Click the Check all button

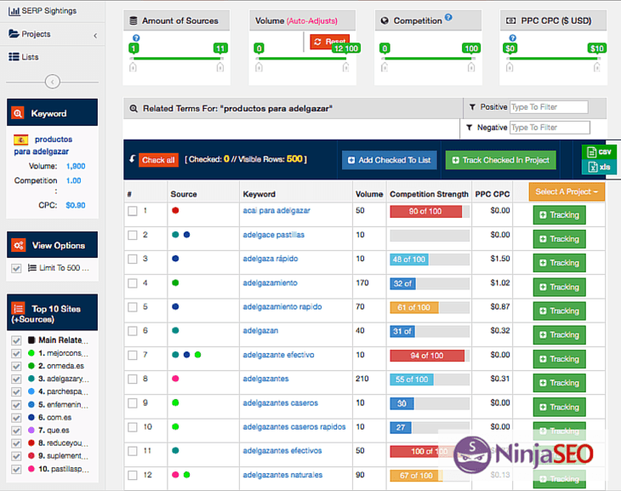pos(158,160)
